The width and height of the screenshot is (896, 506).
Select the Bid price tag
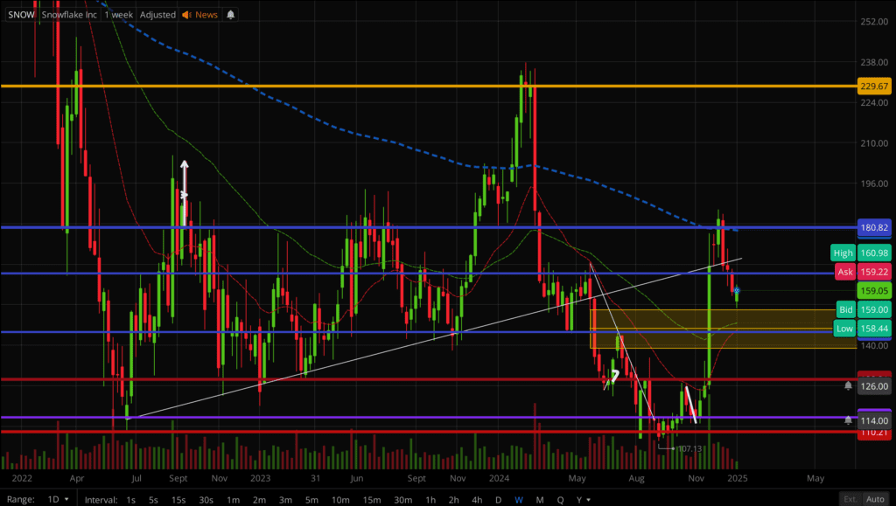pos(845,309)
